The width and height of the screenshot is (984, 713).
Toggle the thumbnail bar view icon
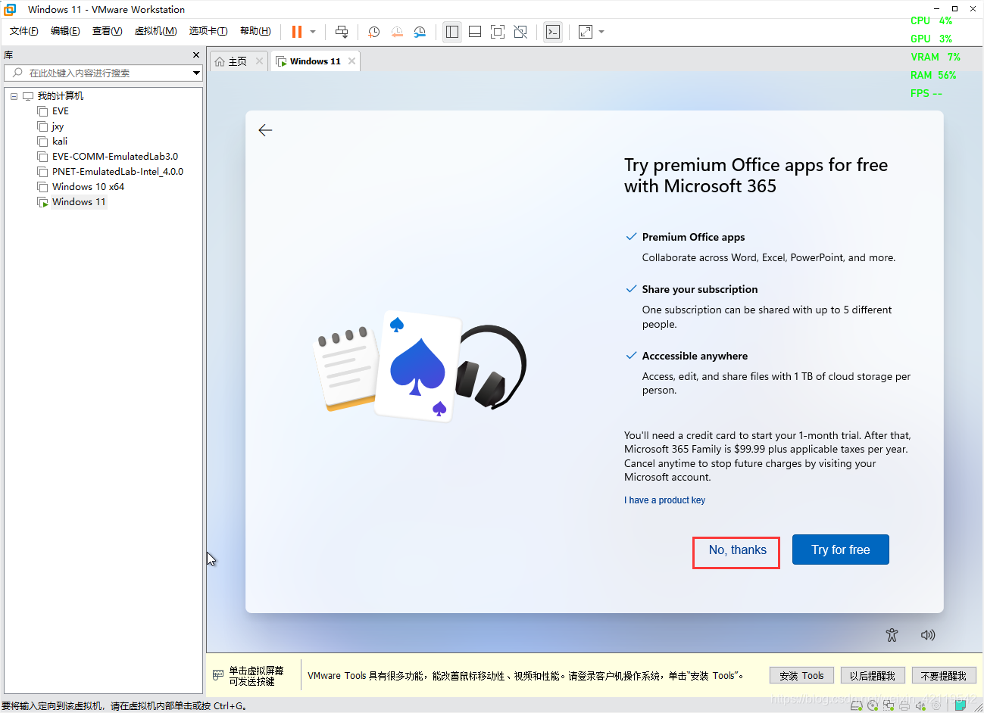click(475, 32)
